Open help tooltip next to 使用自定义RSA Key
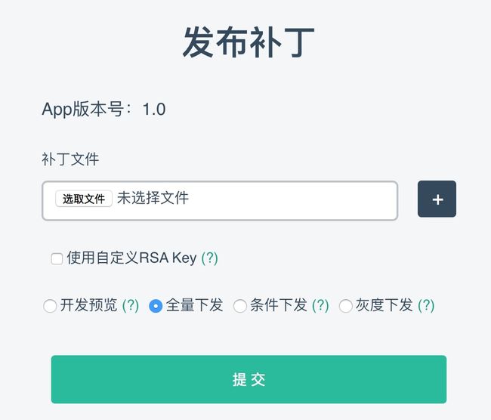The height and width of the screenshot is (420, 491). pos(209,258)
